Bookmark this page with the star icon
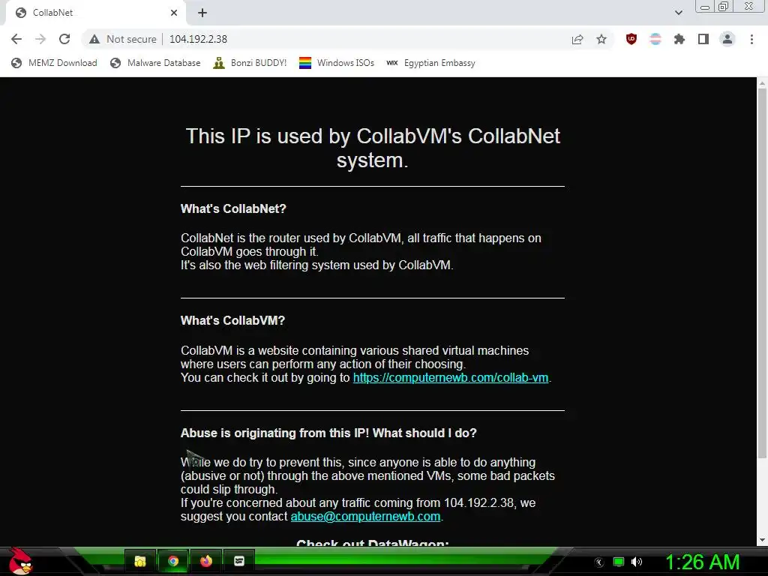Image resolution: width=768 pixels, height=576 pixels. point(601,40)
